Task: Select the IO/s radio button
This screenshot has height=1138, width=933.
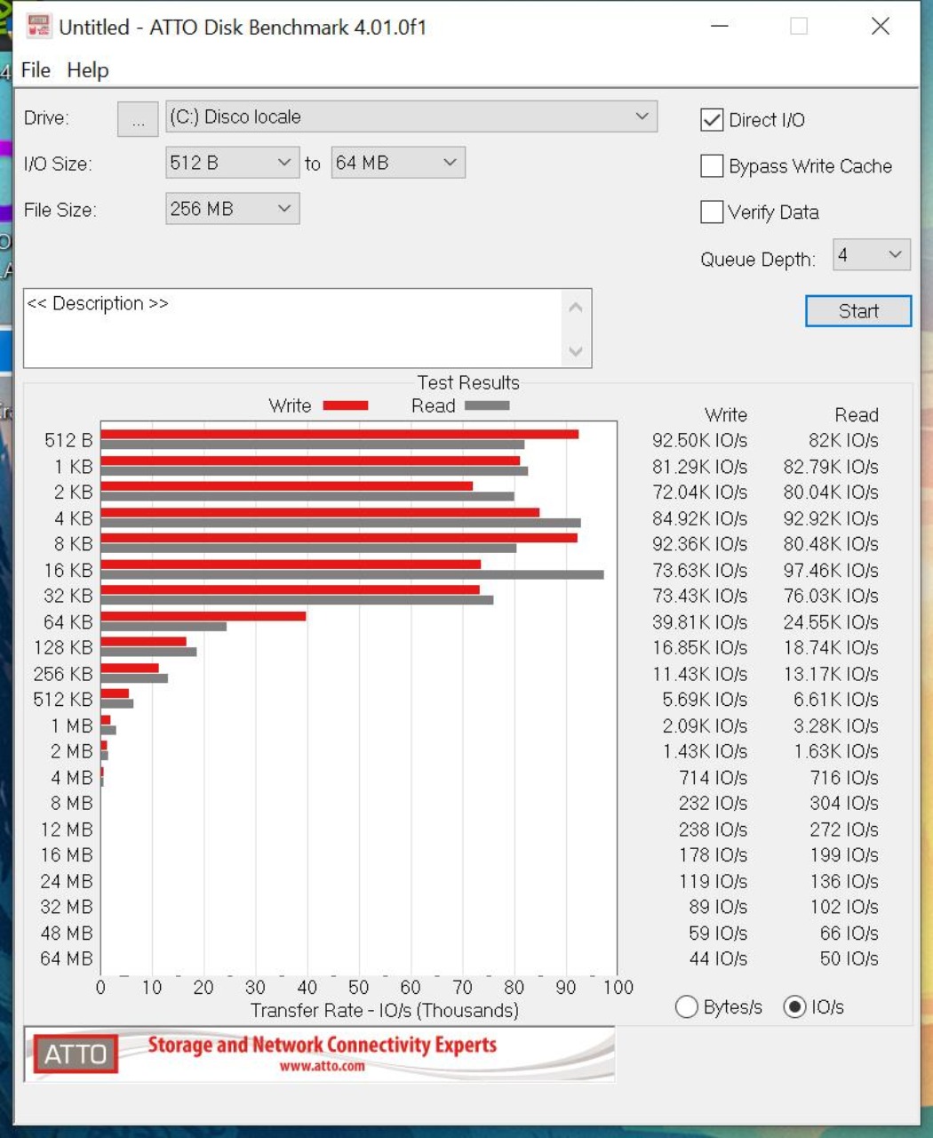Action: tap(794, 1006)
